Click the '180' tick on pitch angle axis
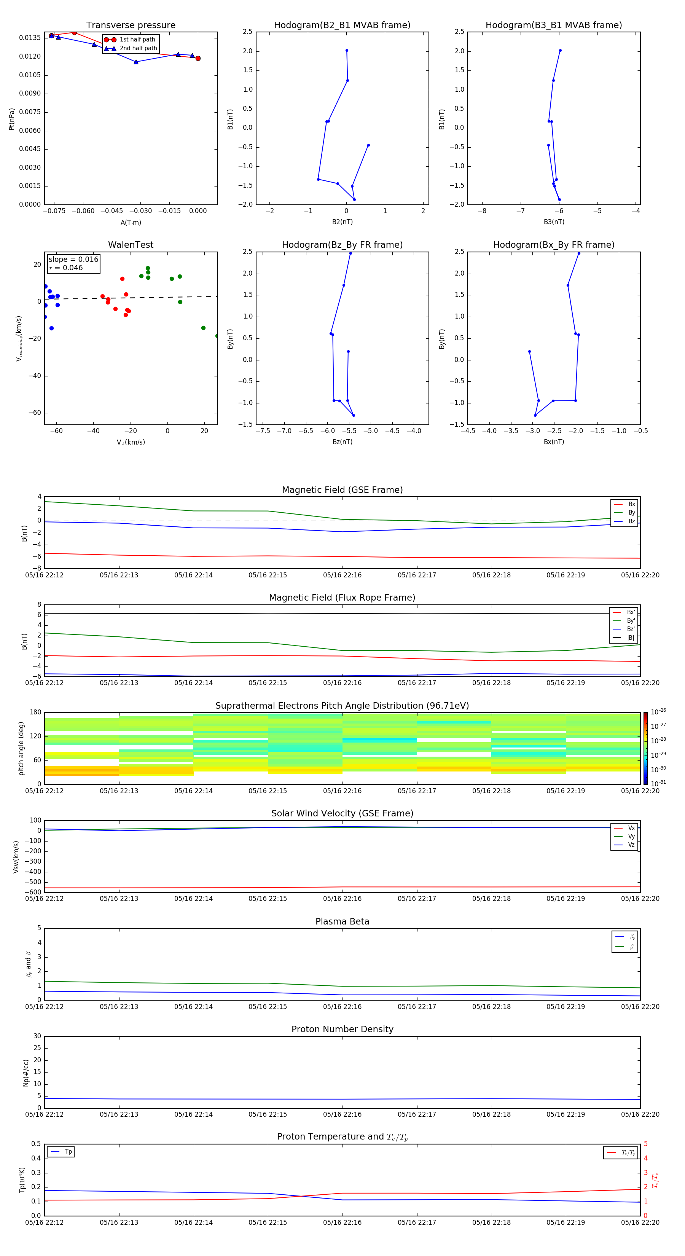The width and height of the screenshot is (685, 1256). [x=35, y=712]
